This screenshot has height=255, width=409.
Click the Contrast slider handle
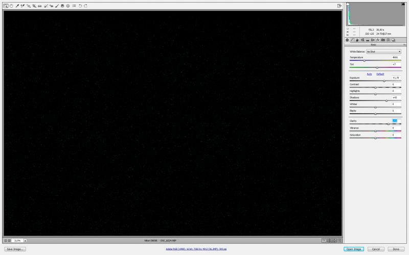click(375, 87)
